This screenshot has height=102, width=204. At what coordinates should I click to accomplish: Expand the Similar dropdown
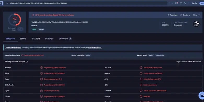click(x=185, y=15)
